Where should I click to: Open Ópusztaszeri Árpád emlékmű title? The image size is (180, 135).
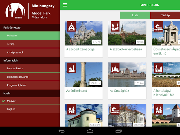coord(167,51)
